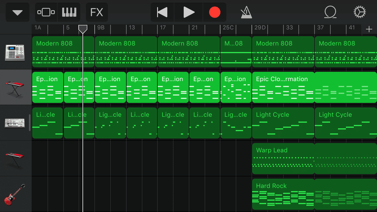
Task: Select Modern 808 region starting at bar 9B
Action: click(x=126, y=52)
